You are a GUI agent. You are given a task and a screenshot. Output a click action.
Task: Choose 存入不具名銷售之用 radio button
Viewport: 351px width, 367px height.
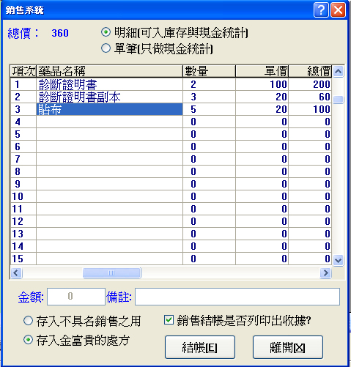coord(28,320)
